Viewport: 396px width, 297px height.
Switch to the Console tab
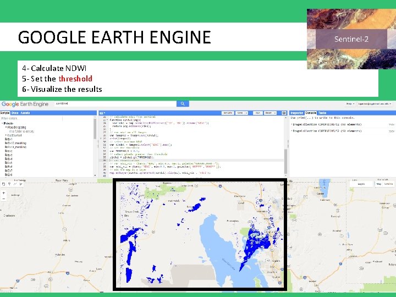point(311,113)
